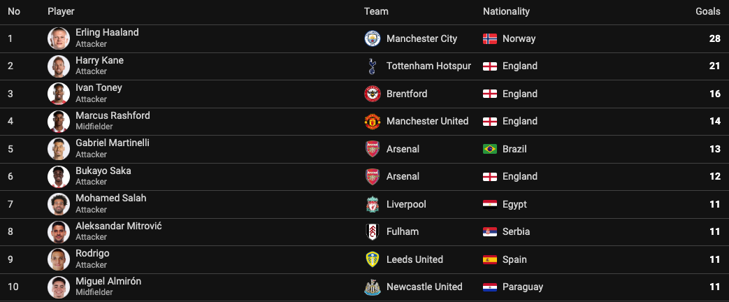The image size is (729, 302).
Task: Click the Norway flag icon
Action: pos(489,38)
